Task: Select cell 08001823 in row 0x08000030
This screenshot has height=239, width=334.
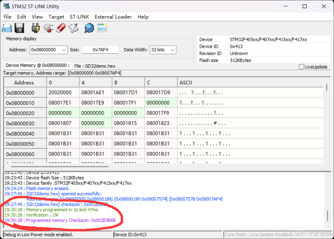Action: click(x=161, y=123)
